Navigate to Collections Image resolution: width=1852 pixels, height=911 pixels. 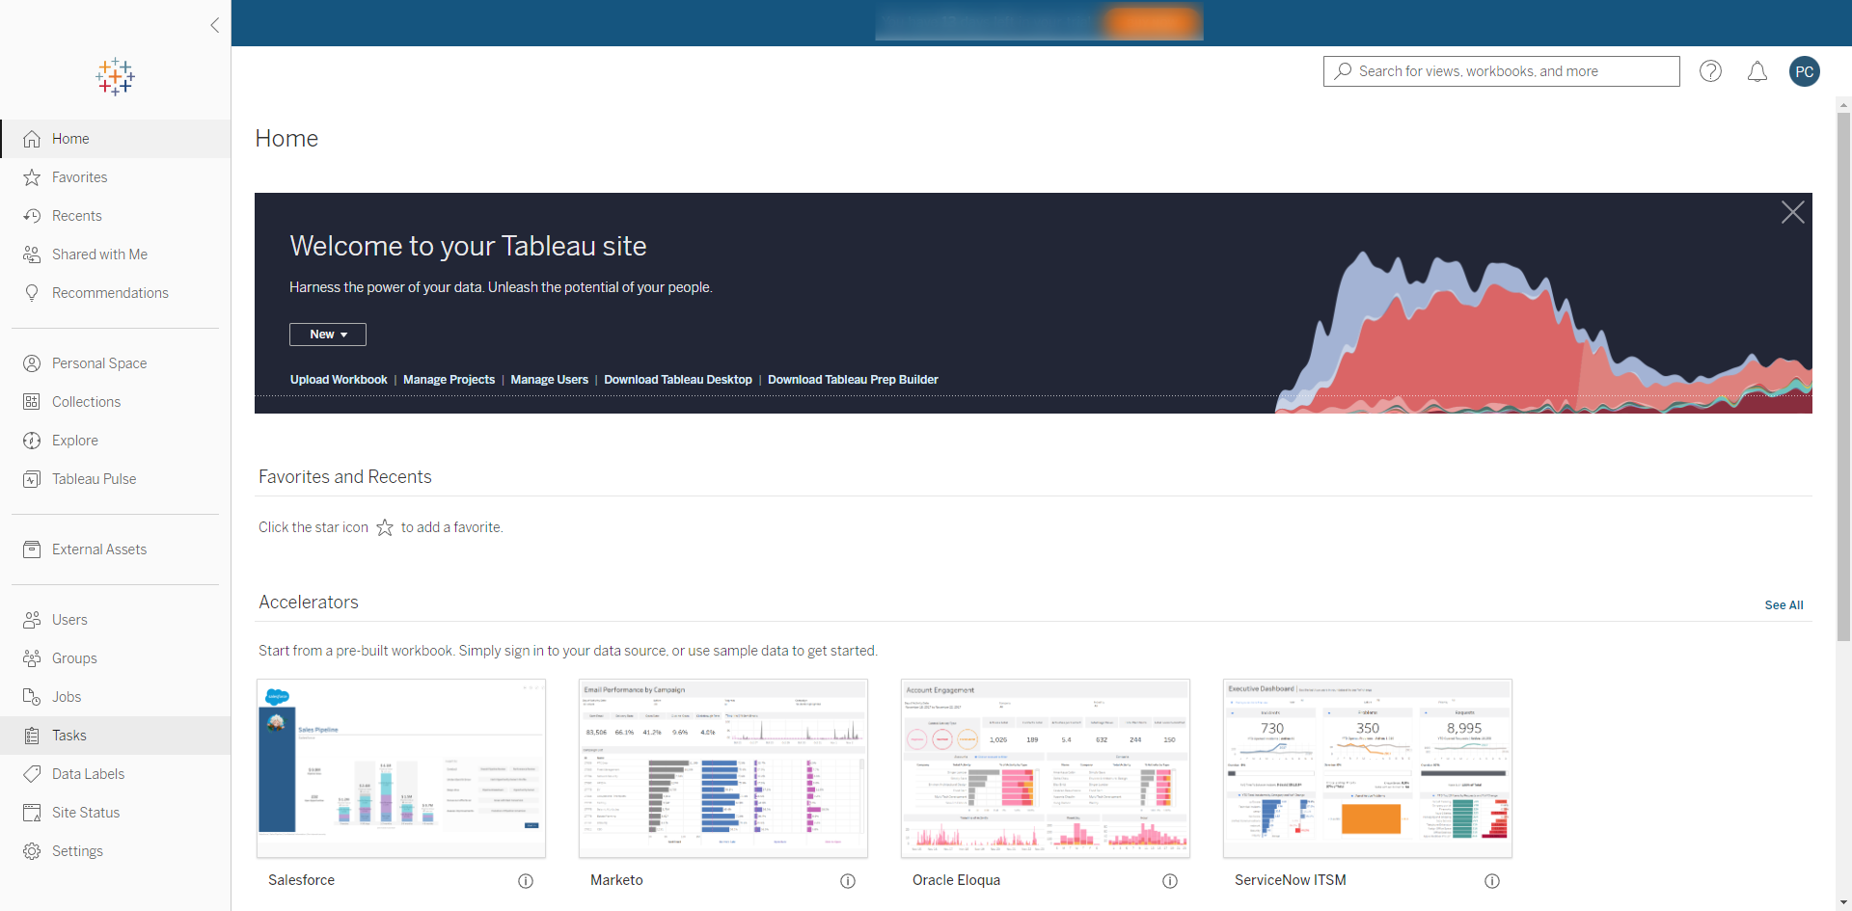116,402
